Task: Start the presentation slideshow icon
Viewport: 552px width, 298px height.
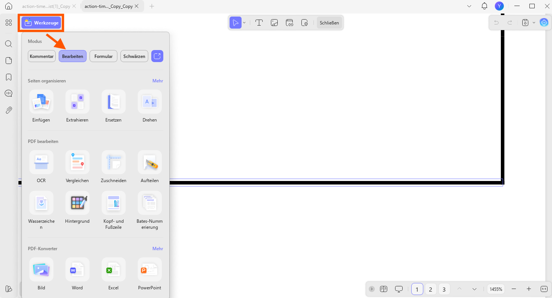Action: point(399,289)
